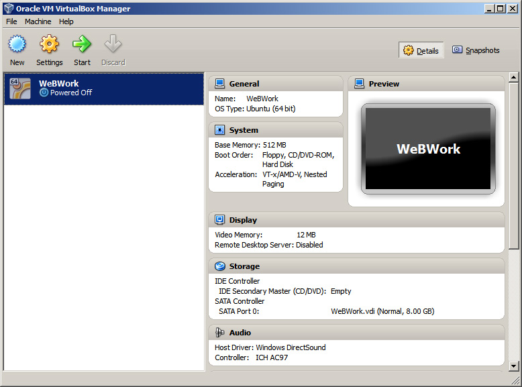Click the VirtualBox cube title bar icon

[x=9, y=8]
